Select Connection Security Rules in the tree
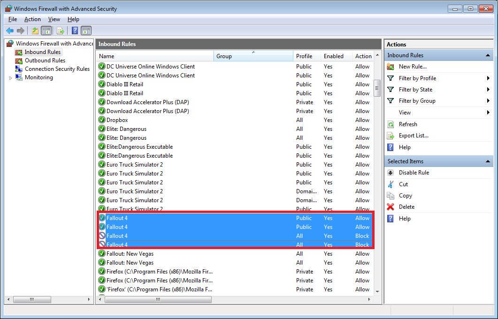498x319 pixels. tap(57, 69)
